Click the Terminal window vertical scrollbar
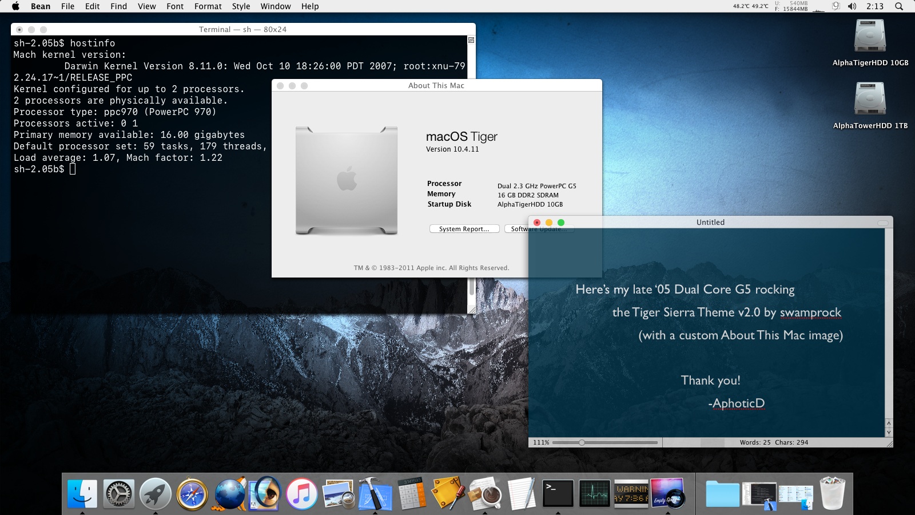The width and height of the screenshot is (915, 515). 472,286
